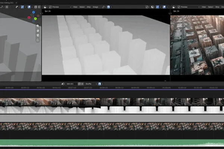
Task: Click the gizmo icon after the Image menu
Action: pos(103,7)
